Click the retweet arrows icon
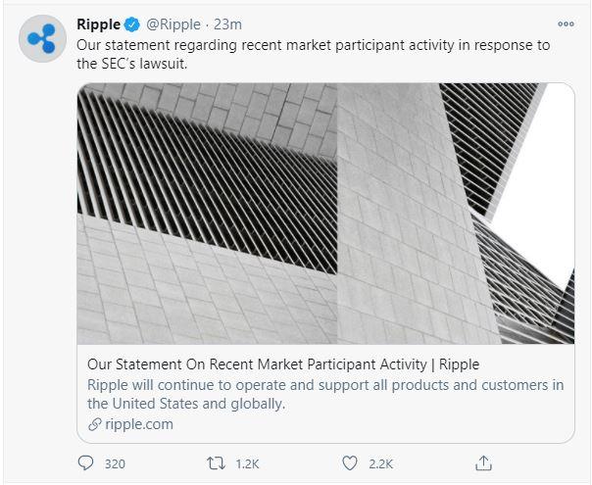Image resolution: width=592 pixels, height=485 pixels. coord(222,462)
